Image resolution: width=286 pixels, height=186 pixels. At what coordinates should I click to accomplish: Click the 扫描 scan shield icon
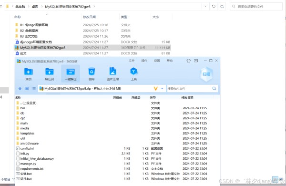coord(206,74)
